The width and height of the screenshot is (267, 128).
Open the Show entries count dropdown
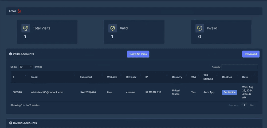coord(26,67)
